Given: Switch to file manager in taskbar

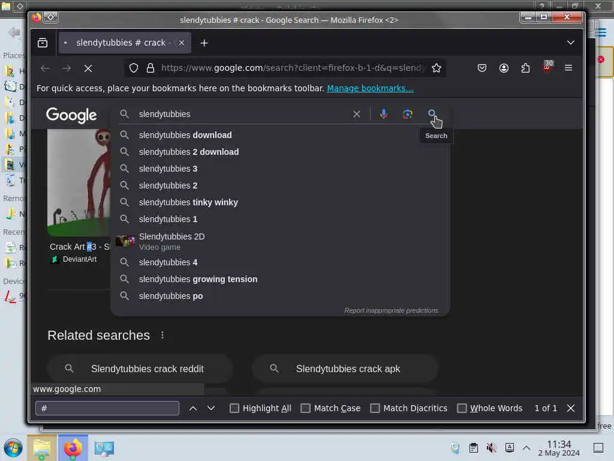Looking at the screenshot, I should [x=42, y=448].
